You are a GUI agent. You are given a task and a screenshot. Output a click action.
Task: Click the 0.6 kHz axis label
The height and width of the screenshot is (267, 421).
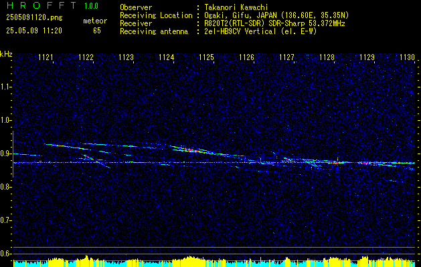5,254
